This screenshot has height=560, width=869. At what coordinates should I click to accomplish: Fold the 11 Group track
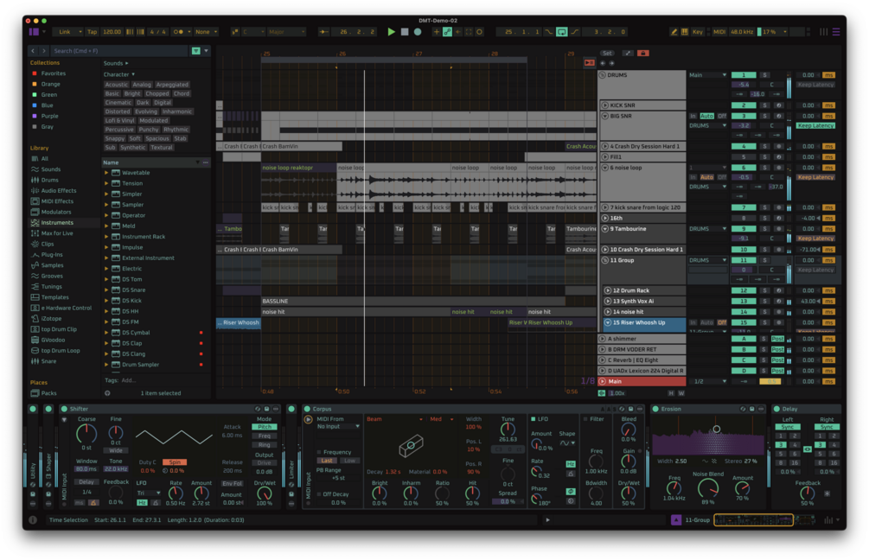pos(605,260)
